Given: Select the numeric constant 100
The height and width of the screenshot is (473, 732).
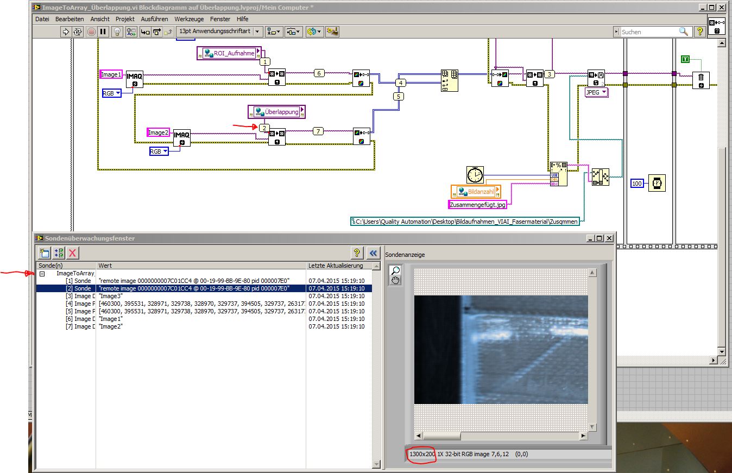Looking at the screenshot, I should [637, 184].
